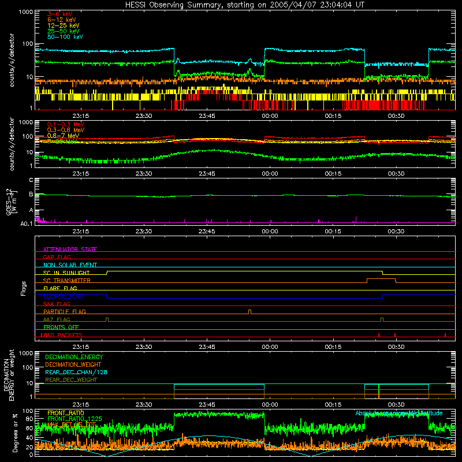462x462 pixels.
Task: Select the 0.1-0.3 MeV legend label
Action: 66,124
